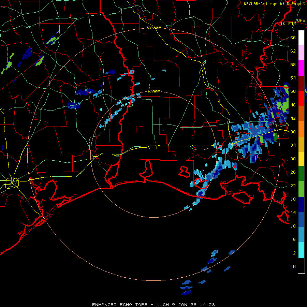Click the "66" legend value

pyautogui.click(x=293, y=38)
